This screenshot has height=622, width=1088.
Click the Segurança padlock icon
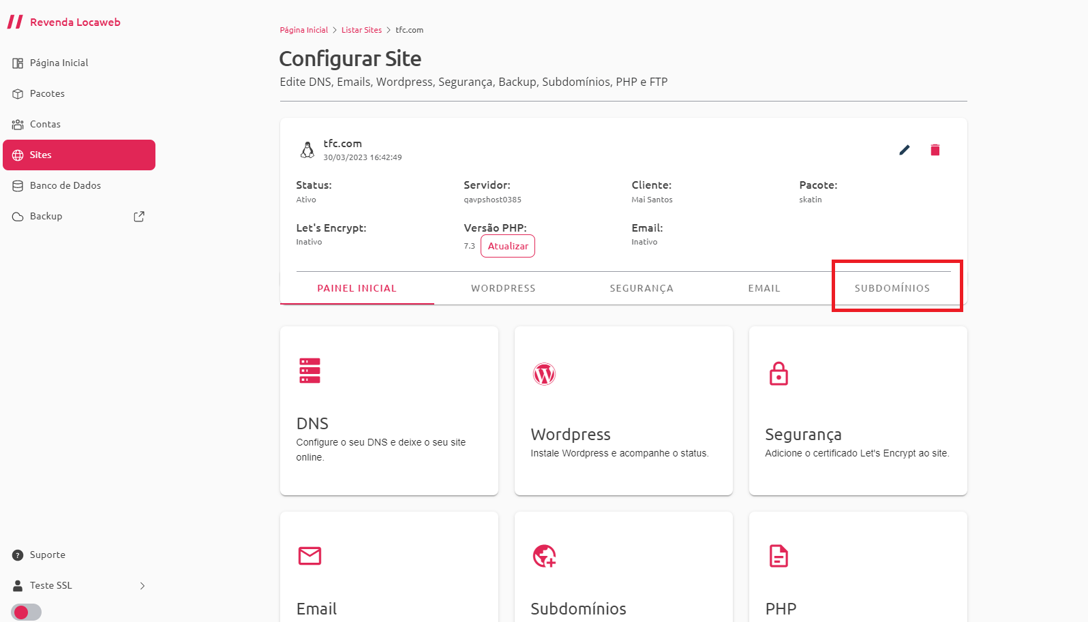point(779,373)
